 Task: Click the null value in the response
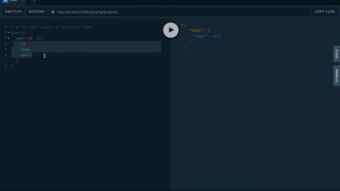(217, 36)
